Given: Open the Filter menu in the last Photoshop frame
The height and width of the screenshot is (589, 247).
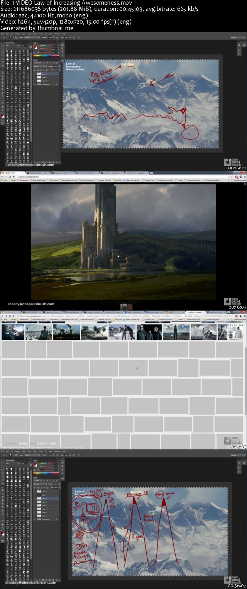Looking at the screenshot, I should click(41, 451).
